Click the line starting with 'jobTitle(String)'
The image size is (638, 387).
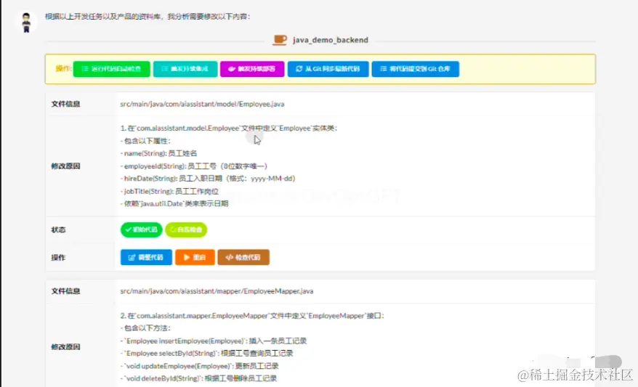169,191
